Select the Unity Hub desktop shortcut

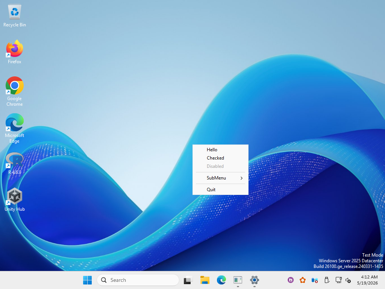pos(15,199)
